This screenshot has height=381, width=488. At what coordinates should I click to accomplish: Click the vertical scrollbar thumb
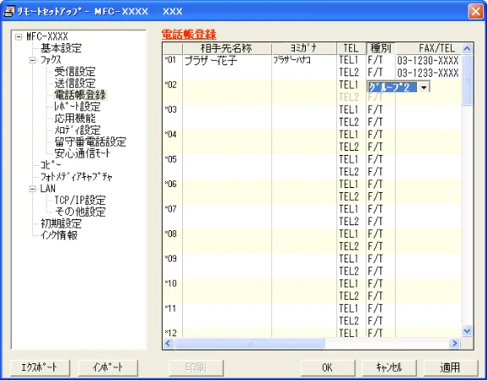point(467,80)
